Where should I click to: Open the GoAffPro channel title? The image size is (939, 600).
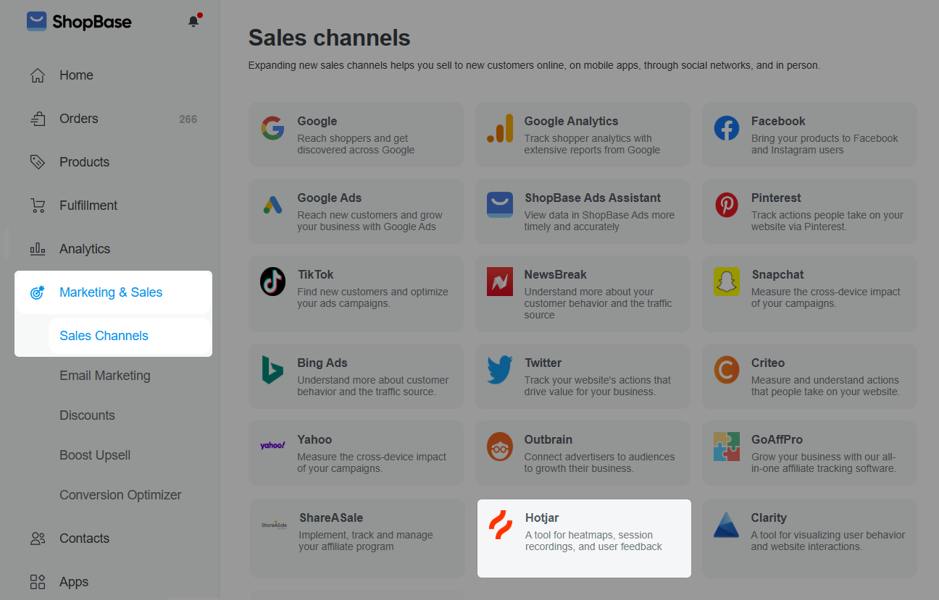[x=777, y=440]
